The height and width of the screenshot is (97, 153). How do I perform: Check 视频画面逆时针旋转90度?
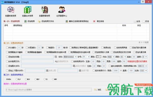coord(69,52)
